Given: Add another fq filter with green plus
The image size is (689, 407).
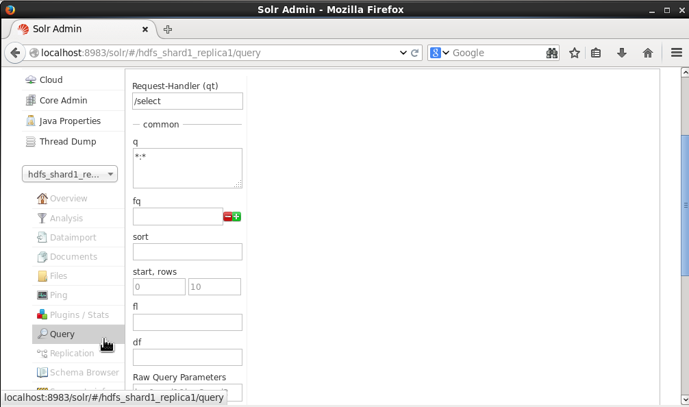Looking at the screenshot, I should point(236,217).
